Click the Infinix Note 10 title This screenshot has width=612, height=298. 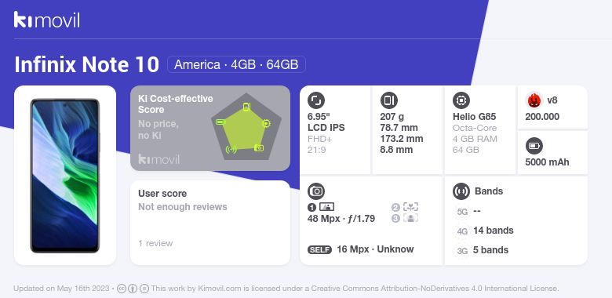pyautogui.click(x=86, y=65)
